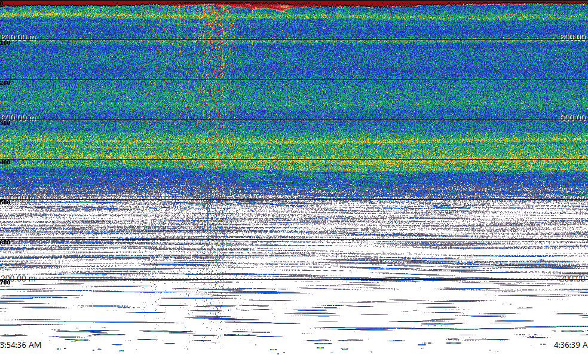Screen dimensions: 588x355
Task: Click the '800.00 m' label on the left edge
Action: point(19,36)
